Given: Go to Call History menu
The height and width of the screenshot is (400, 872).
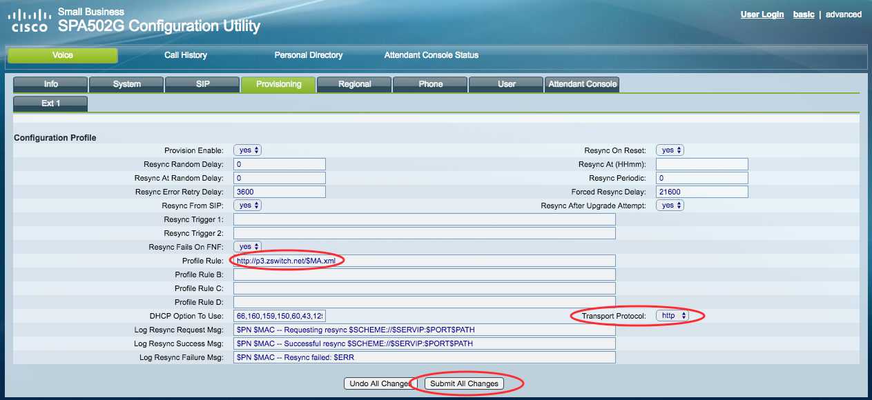Looking at the screenshot, I should click(185, 55).
